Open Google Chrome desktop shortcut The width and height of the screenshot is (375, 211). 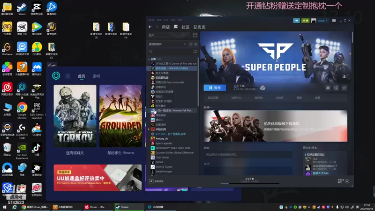point(22,111)
